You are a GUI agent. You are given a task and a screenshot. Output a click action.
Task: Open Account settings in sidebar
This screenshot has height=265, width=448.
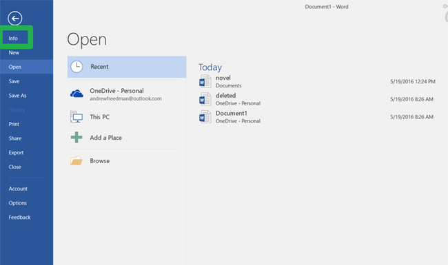18,189
